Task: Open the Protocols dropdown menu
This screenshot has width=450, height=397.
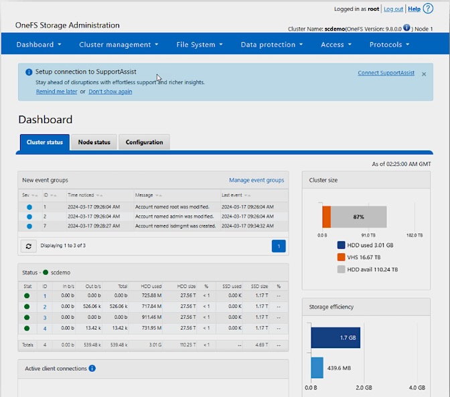Action: click(389, 44)
